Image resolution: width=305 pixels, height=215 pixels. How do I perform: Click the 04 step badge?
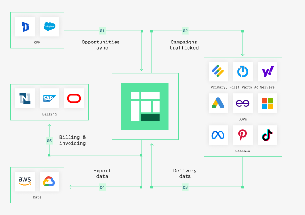tap(102, 187)
